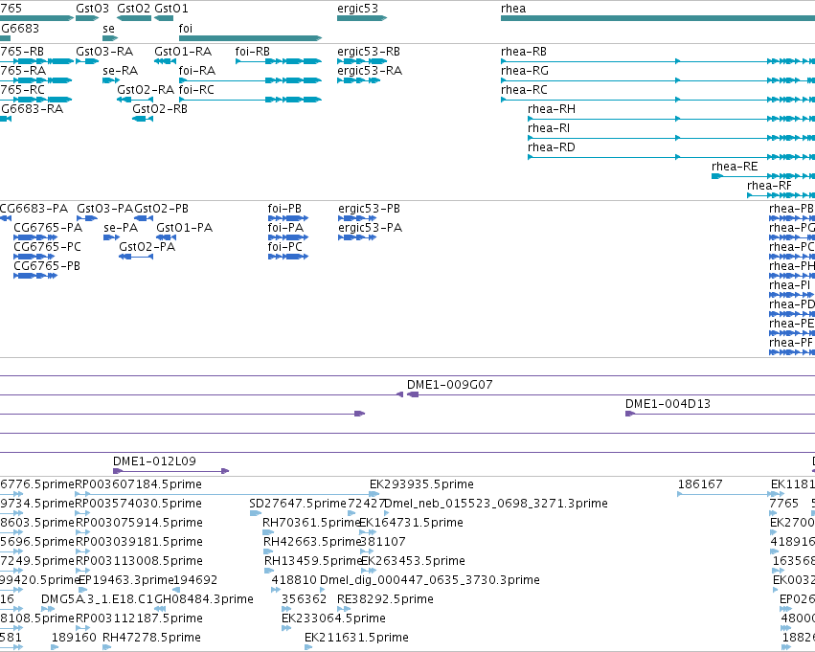Click the se gene label
Image resolution: width=815 pixels, height=652 pixels.
click(x=108, y=29)
